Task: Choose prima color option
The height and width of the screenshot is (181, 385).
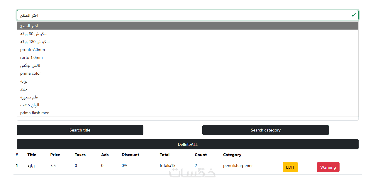Action: click(x=188, y=73)
